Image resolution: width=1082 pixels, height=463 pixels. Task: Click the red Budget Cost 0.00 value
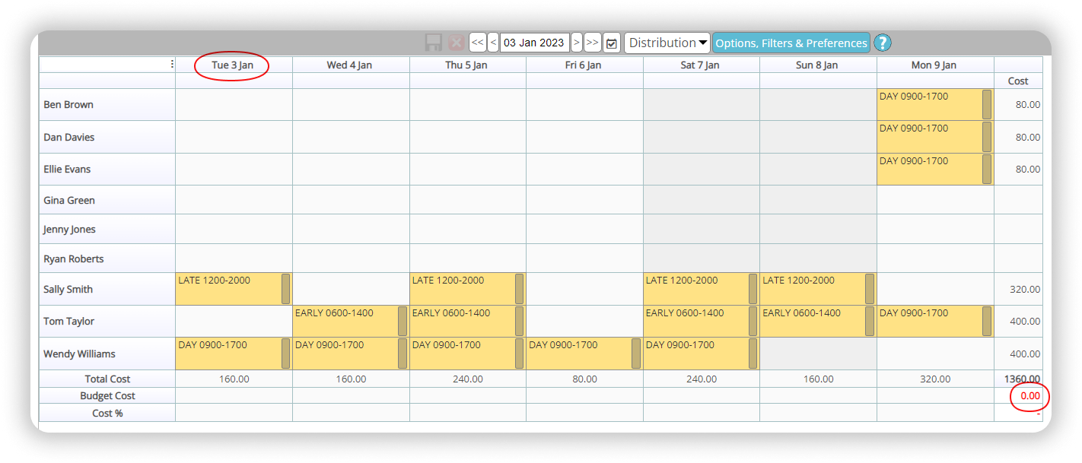tap(1029, 396)
